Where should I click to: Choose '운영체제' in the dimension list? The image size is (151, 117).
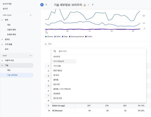click(57, 93)
